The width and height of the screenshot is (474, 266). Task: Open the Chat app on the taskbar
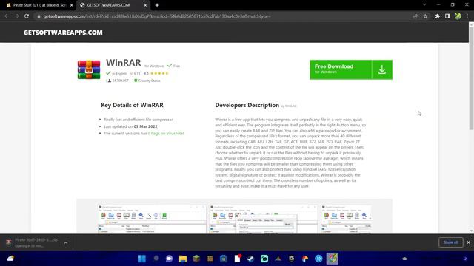click(x=170, y=259)
